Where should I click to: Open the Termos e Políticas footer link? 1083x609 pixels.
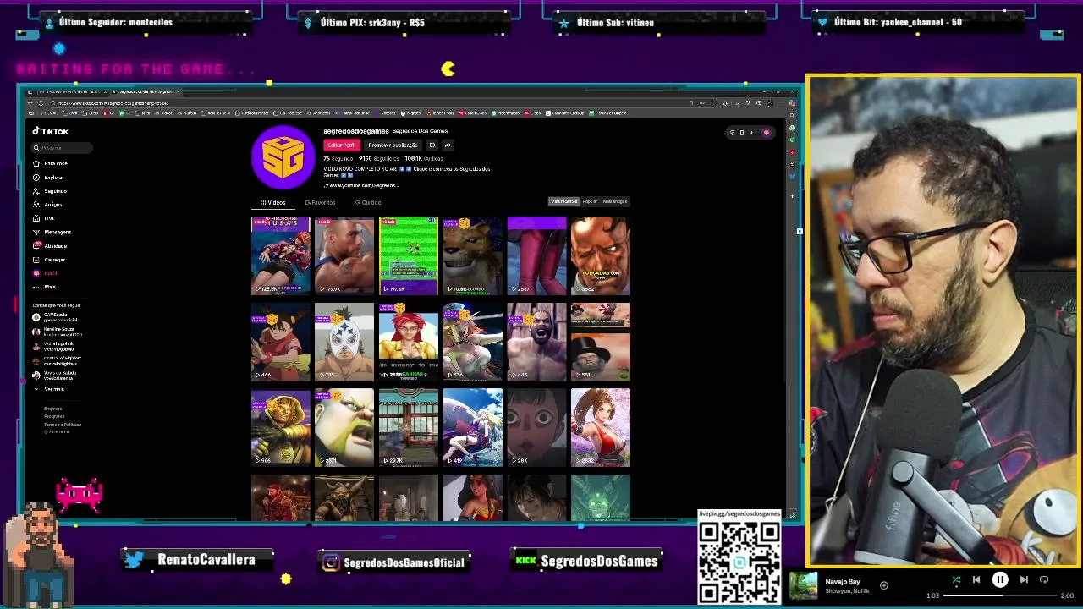[63, 425]
